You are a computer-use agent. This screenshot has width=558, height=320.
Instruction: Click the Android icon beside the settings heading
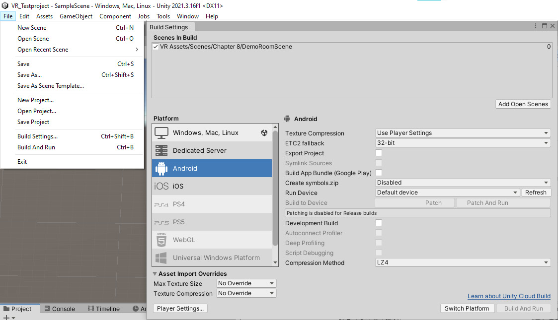287,119
